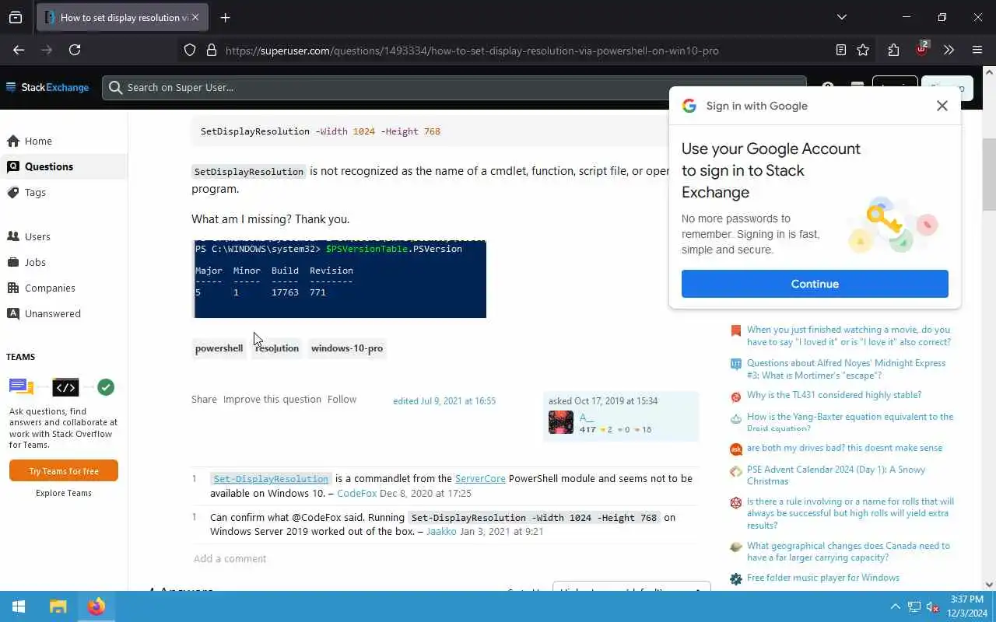Open PSE Advent Calendar 2024 link
The height and width of the screenshot is (622, 996).
click(x=836, y=475)
